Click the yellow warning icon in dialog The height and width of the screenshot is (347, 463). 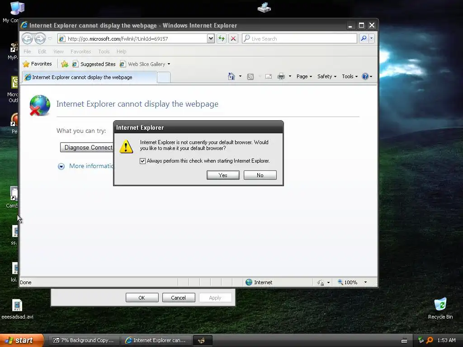coord(126,147)
